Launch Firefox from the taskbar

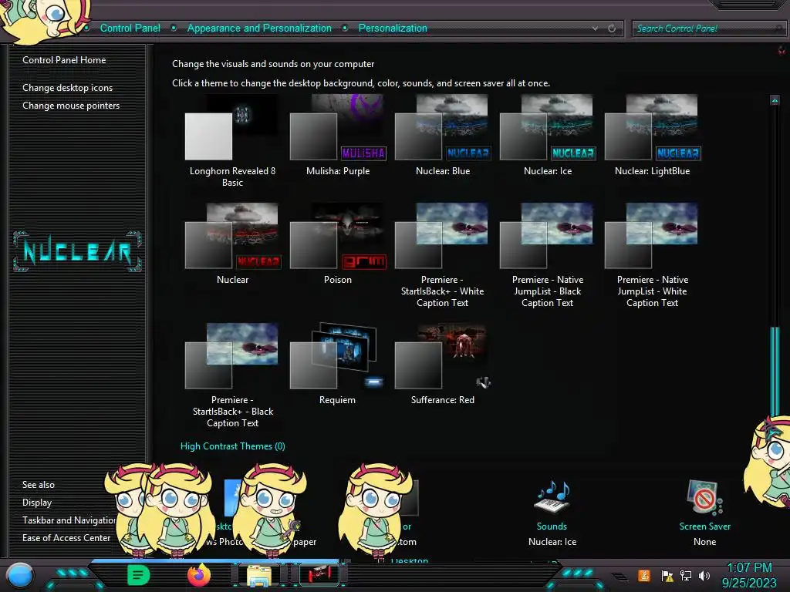click(198, 575)
